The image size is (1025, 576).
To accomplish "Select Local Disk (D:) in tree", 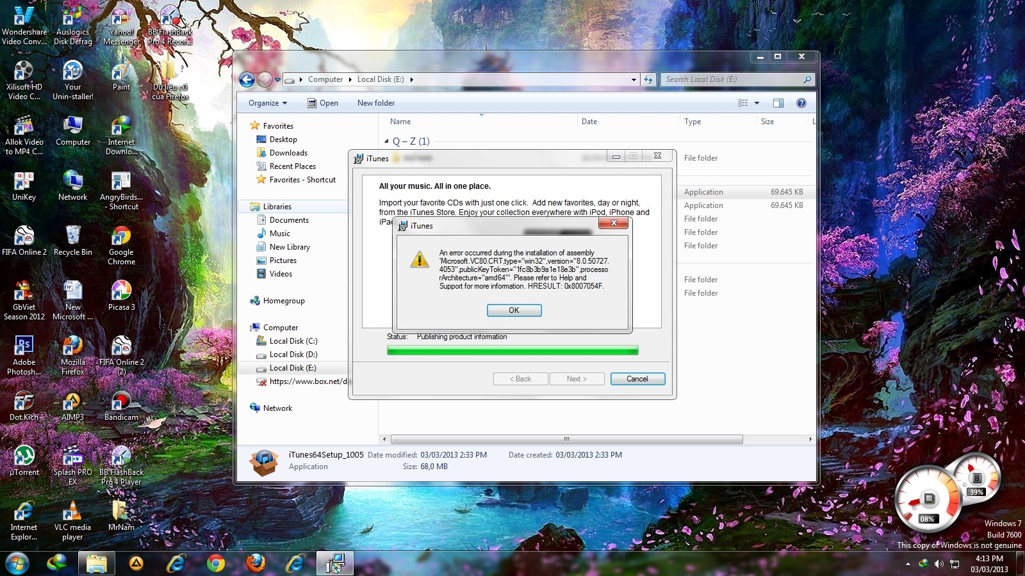I will coord(293,355).
